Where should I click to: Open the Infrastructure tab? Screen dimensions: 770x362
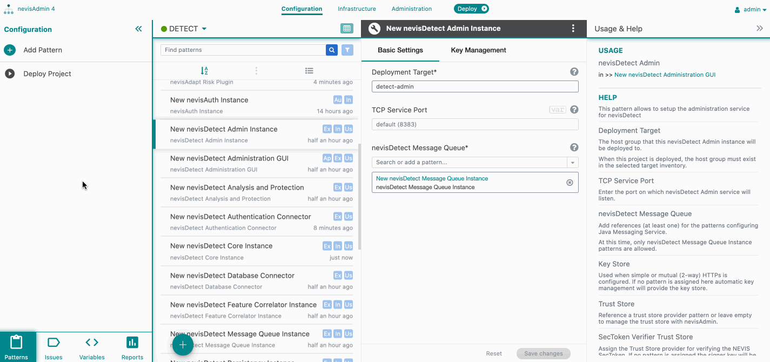357,9
